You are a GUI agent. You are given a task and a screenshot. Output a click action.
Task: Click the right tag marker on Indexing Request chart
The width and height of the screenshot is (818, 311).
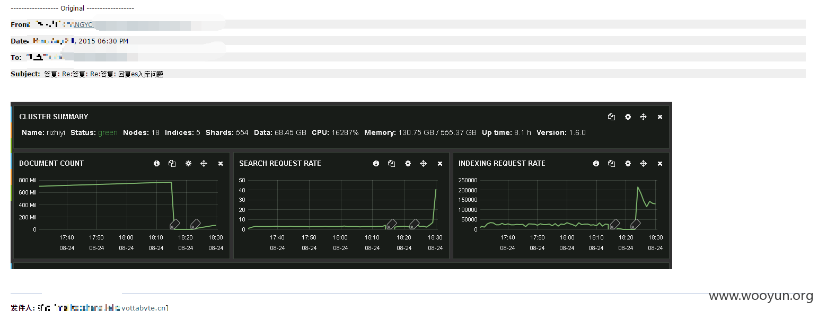point(635,224)
